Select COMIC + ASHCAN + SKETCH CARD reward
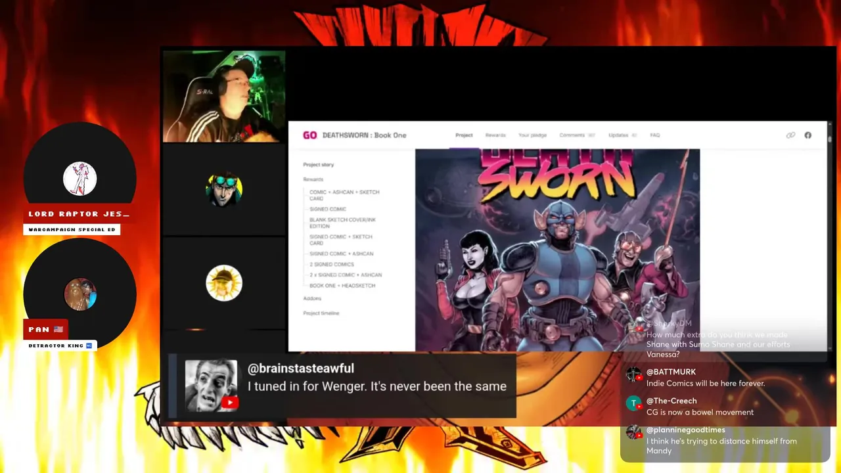 tap(344, 195)
